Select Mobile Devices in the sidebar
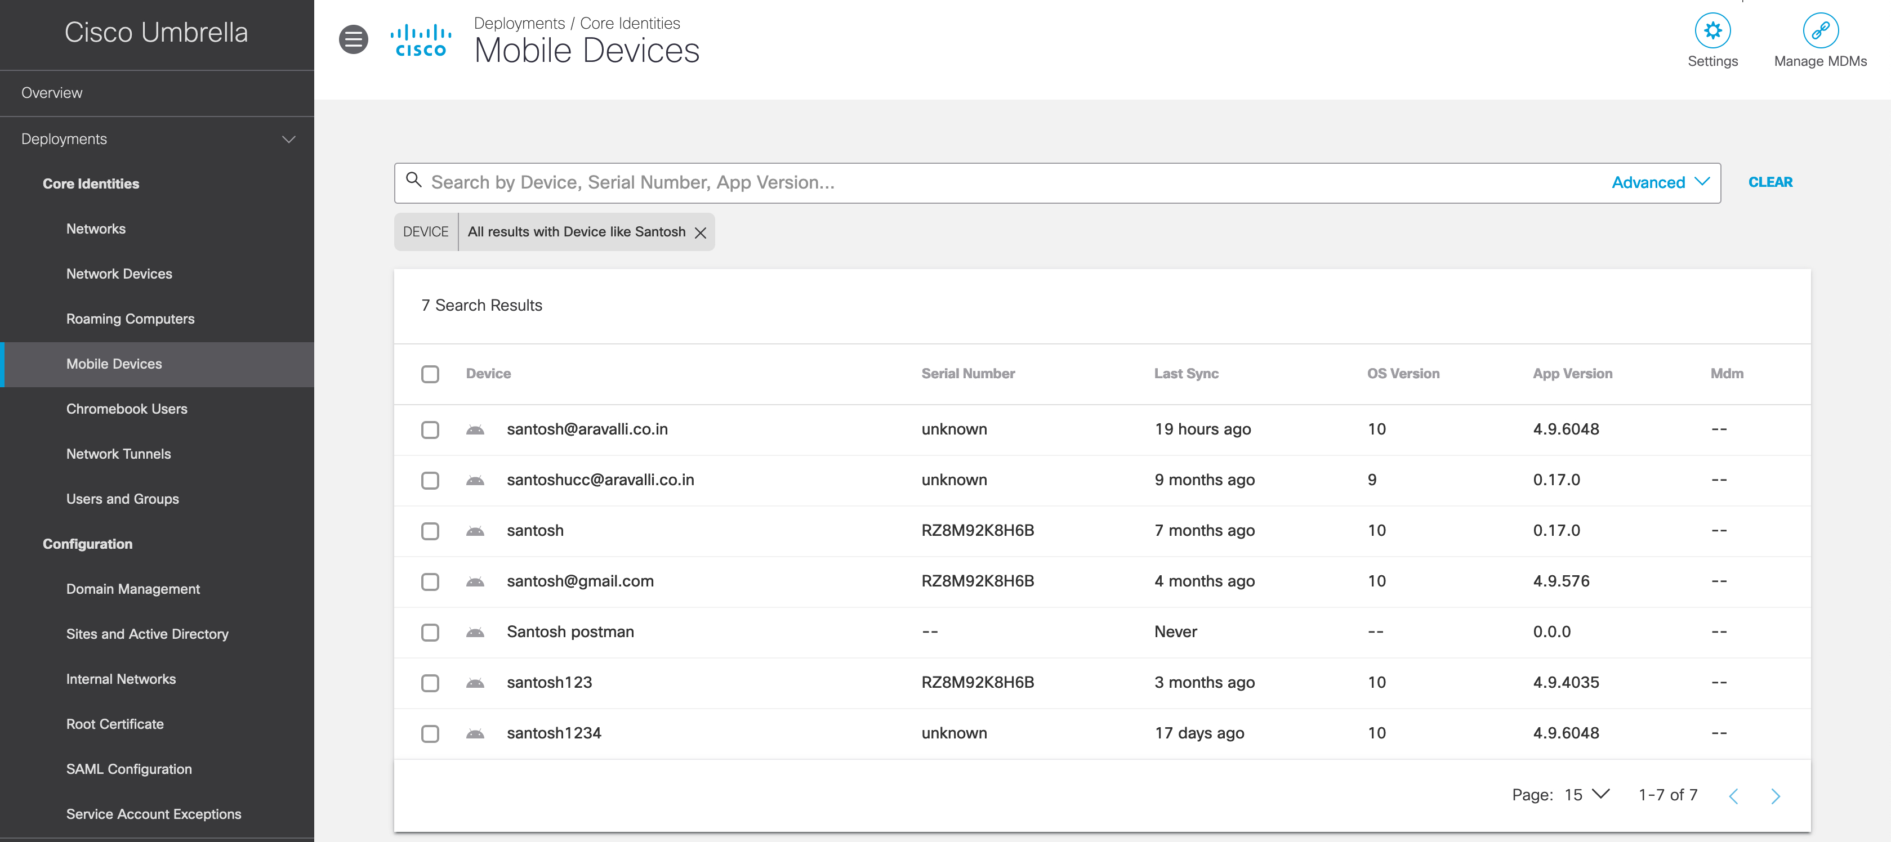1891x842 pixels. (x=157, y=364)
